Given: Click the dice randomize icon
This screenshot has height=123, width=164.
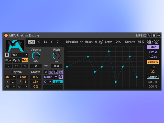Looking at the screenshot, I should (x=150, y=42).
